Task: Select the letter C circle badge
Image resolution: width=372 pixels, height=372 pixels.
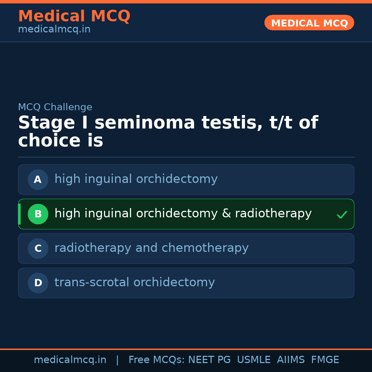Action: 38,248
